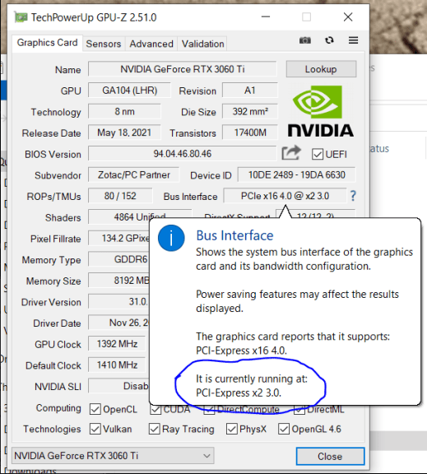Open the hamburger menu in GPU-Z
This screenshot has height=474, width=427.
click(x=353, y=40)
